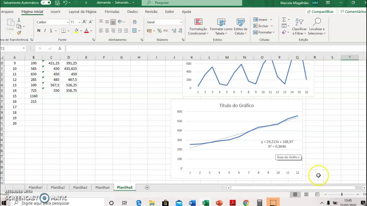Image resolution: width=367 pixels, height=206 pixels.
Task: Toggle bottom vertical alignment
Action: click(113, 22)
